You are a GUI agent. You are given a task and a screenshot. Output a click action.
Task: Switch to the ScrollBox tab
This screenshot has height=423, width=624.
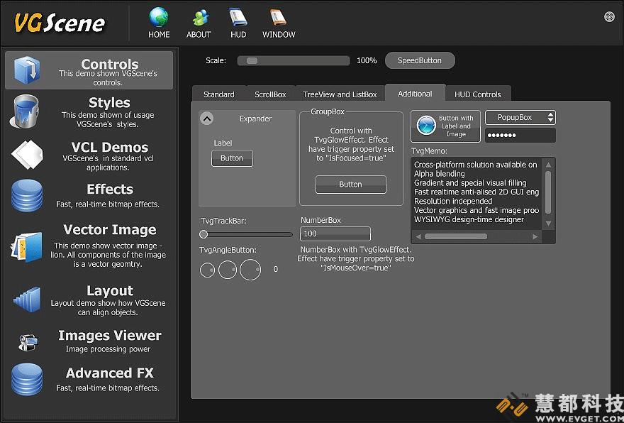(270, 94)
